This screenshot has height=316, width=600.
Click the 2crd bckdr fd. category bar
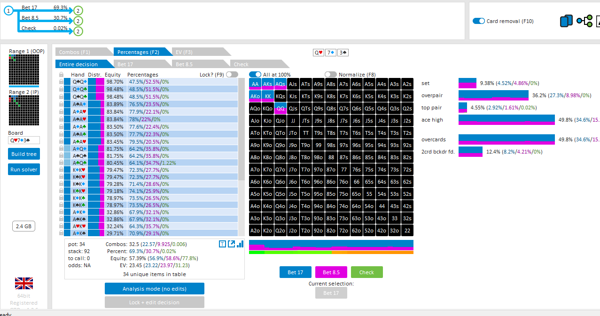click(x=471, y=152)
